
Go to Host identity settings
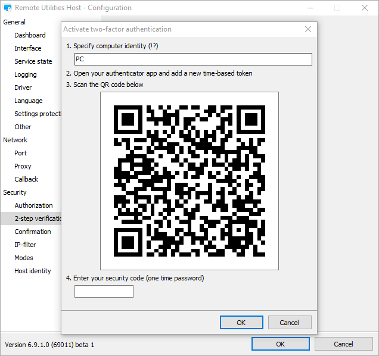coord(33,271)
